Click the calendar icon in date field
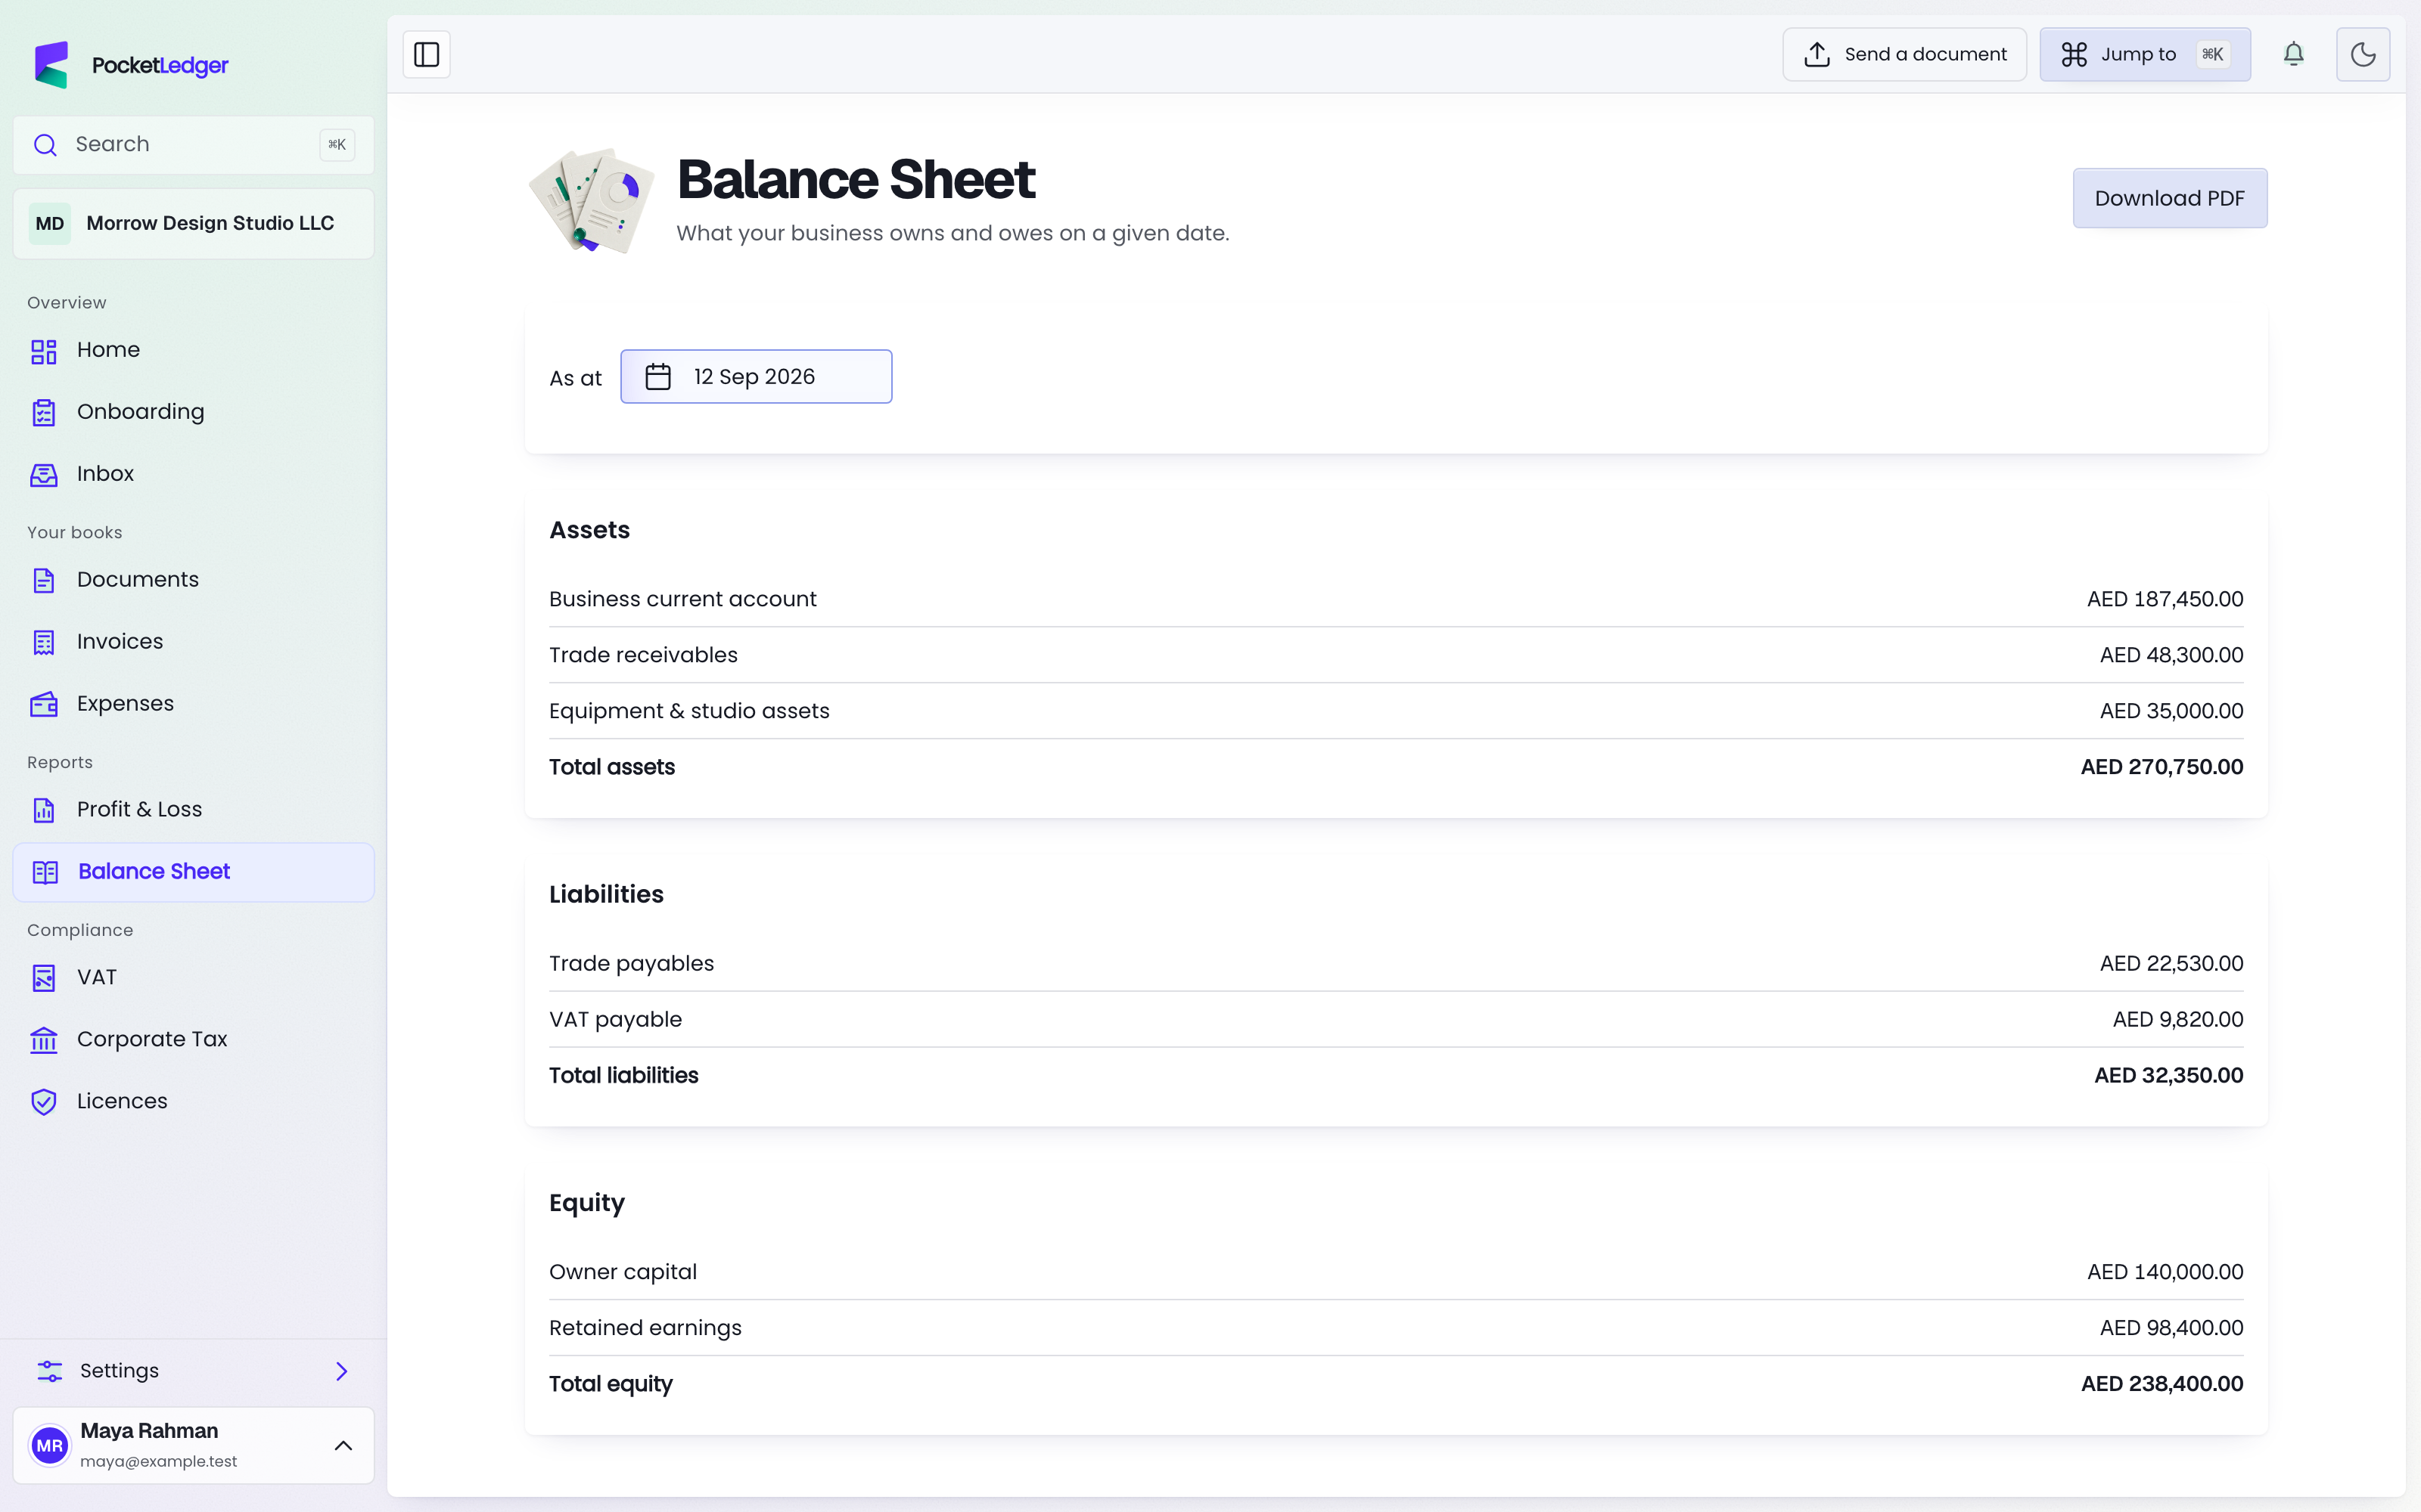This screenshot has width=2421, height=1512. 657,377
